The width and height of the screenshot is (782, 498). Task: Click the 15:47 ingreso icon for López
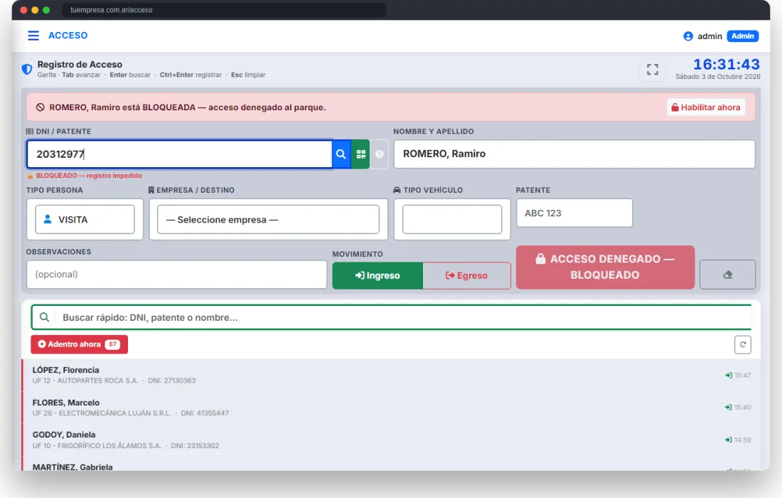click(x=729, y=375)
